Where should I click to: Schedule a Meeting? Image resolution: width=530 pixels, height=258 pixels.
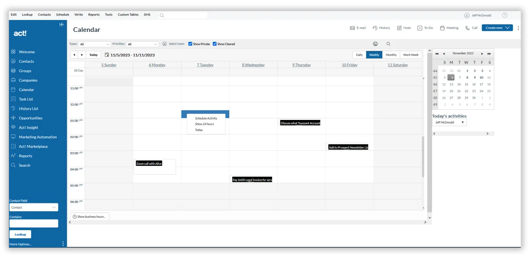coord(449,28)
